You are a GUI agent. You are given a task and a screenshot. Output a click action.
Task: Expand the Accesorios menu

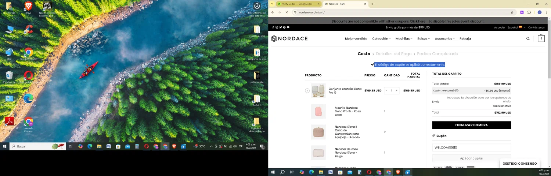tap(444, 38)
